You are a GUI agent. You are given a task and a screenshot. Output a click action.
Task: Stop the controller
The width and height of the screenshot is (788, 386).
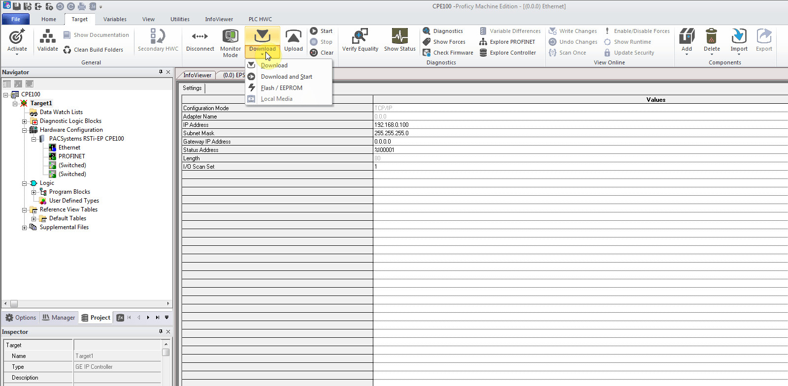pos(322,42)
